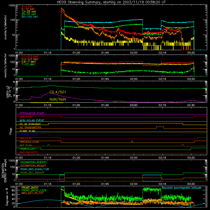Click the Degrees or % axis label
Viewport: 210px width, 210px height.
tap(7, 197)
